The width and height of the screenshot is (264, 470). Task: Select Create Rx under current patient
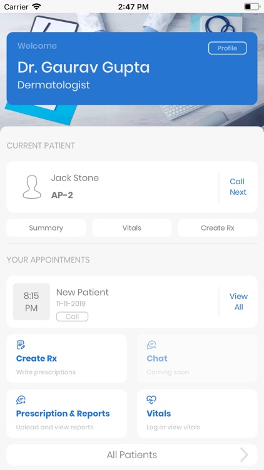pyautogui.click(x=218, y=228)
